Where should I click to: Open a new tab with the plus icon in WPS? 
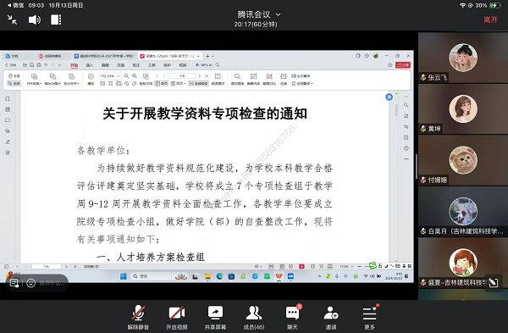coord(207,56)
